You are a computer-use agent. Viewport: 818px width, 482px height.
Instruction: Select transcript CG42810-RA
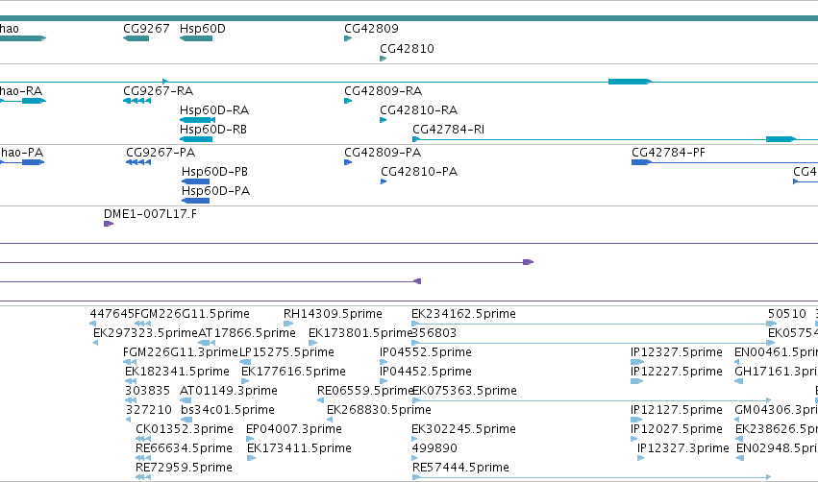pyautogui.click(x=383, y=120)
